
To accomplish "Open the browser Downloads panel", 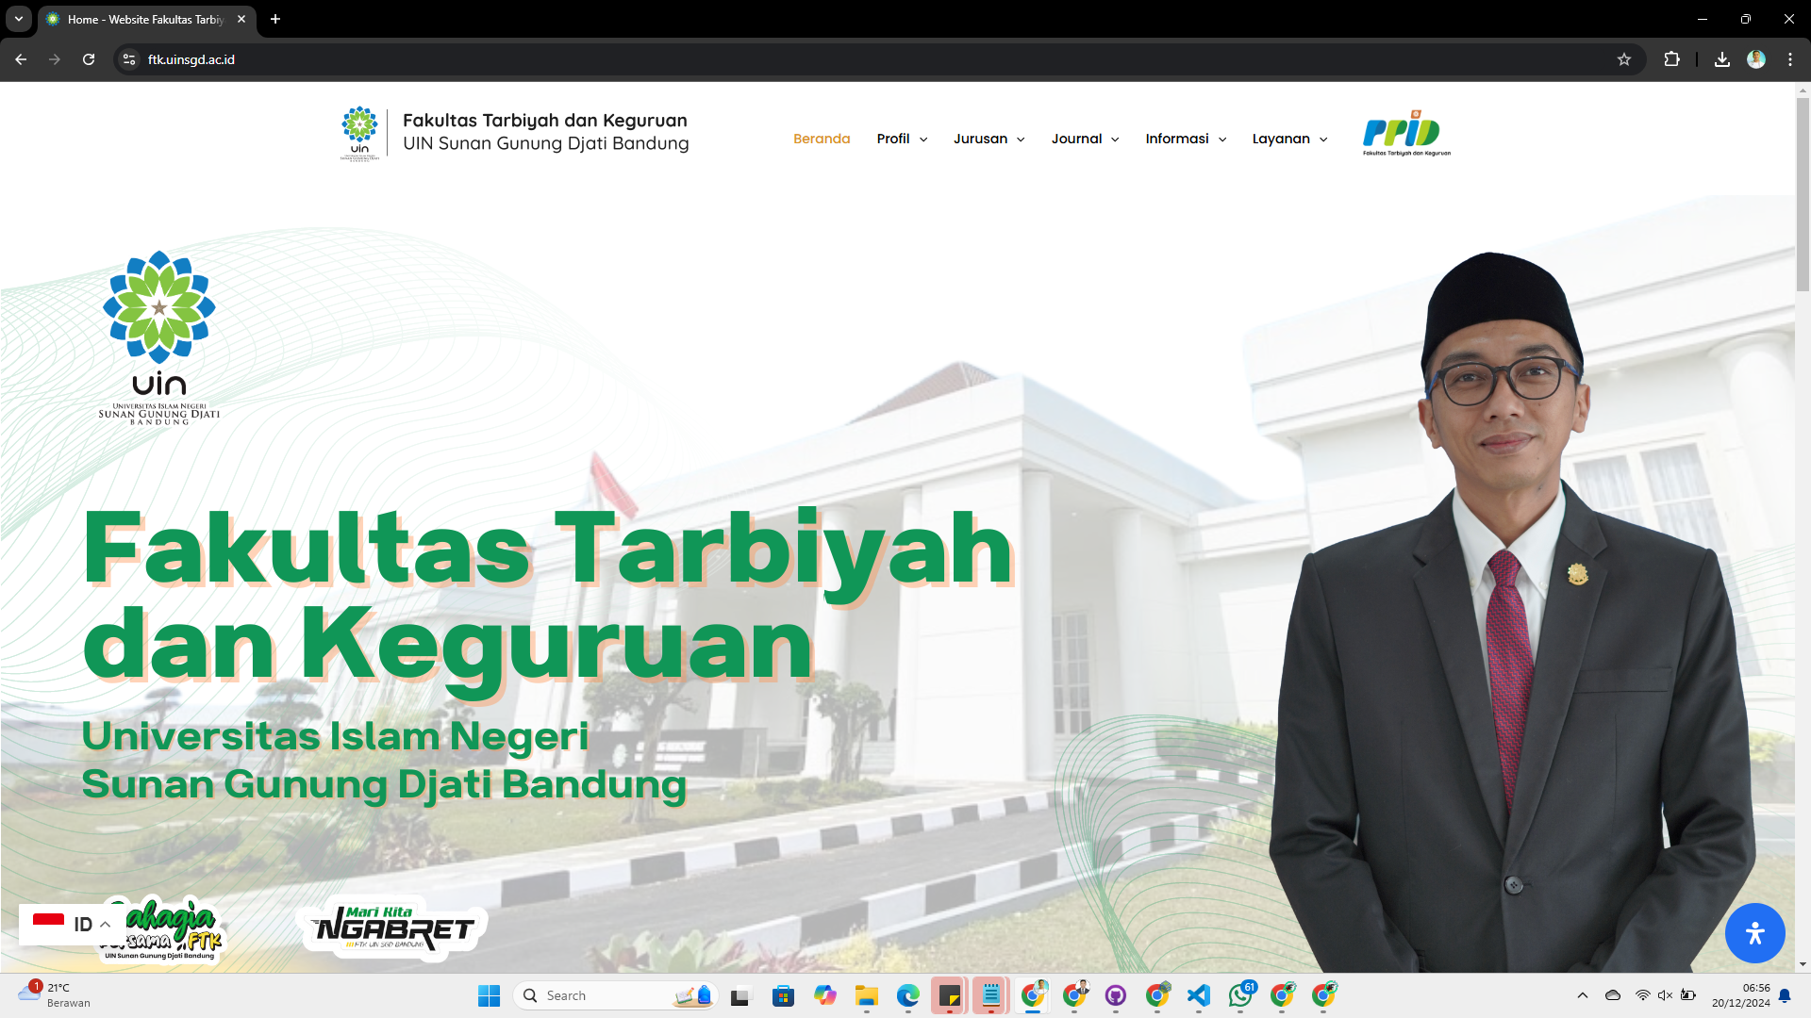I will point(1722,59).
